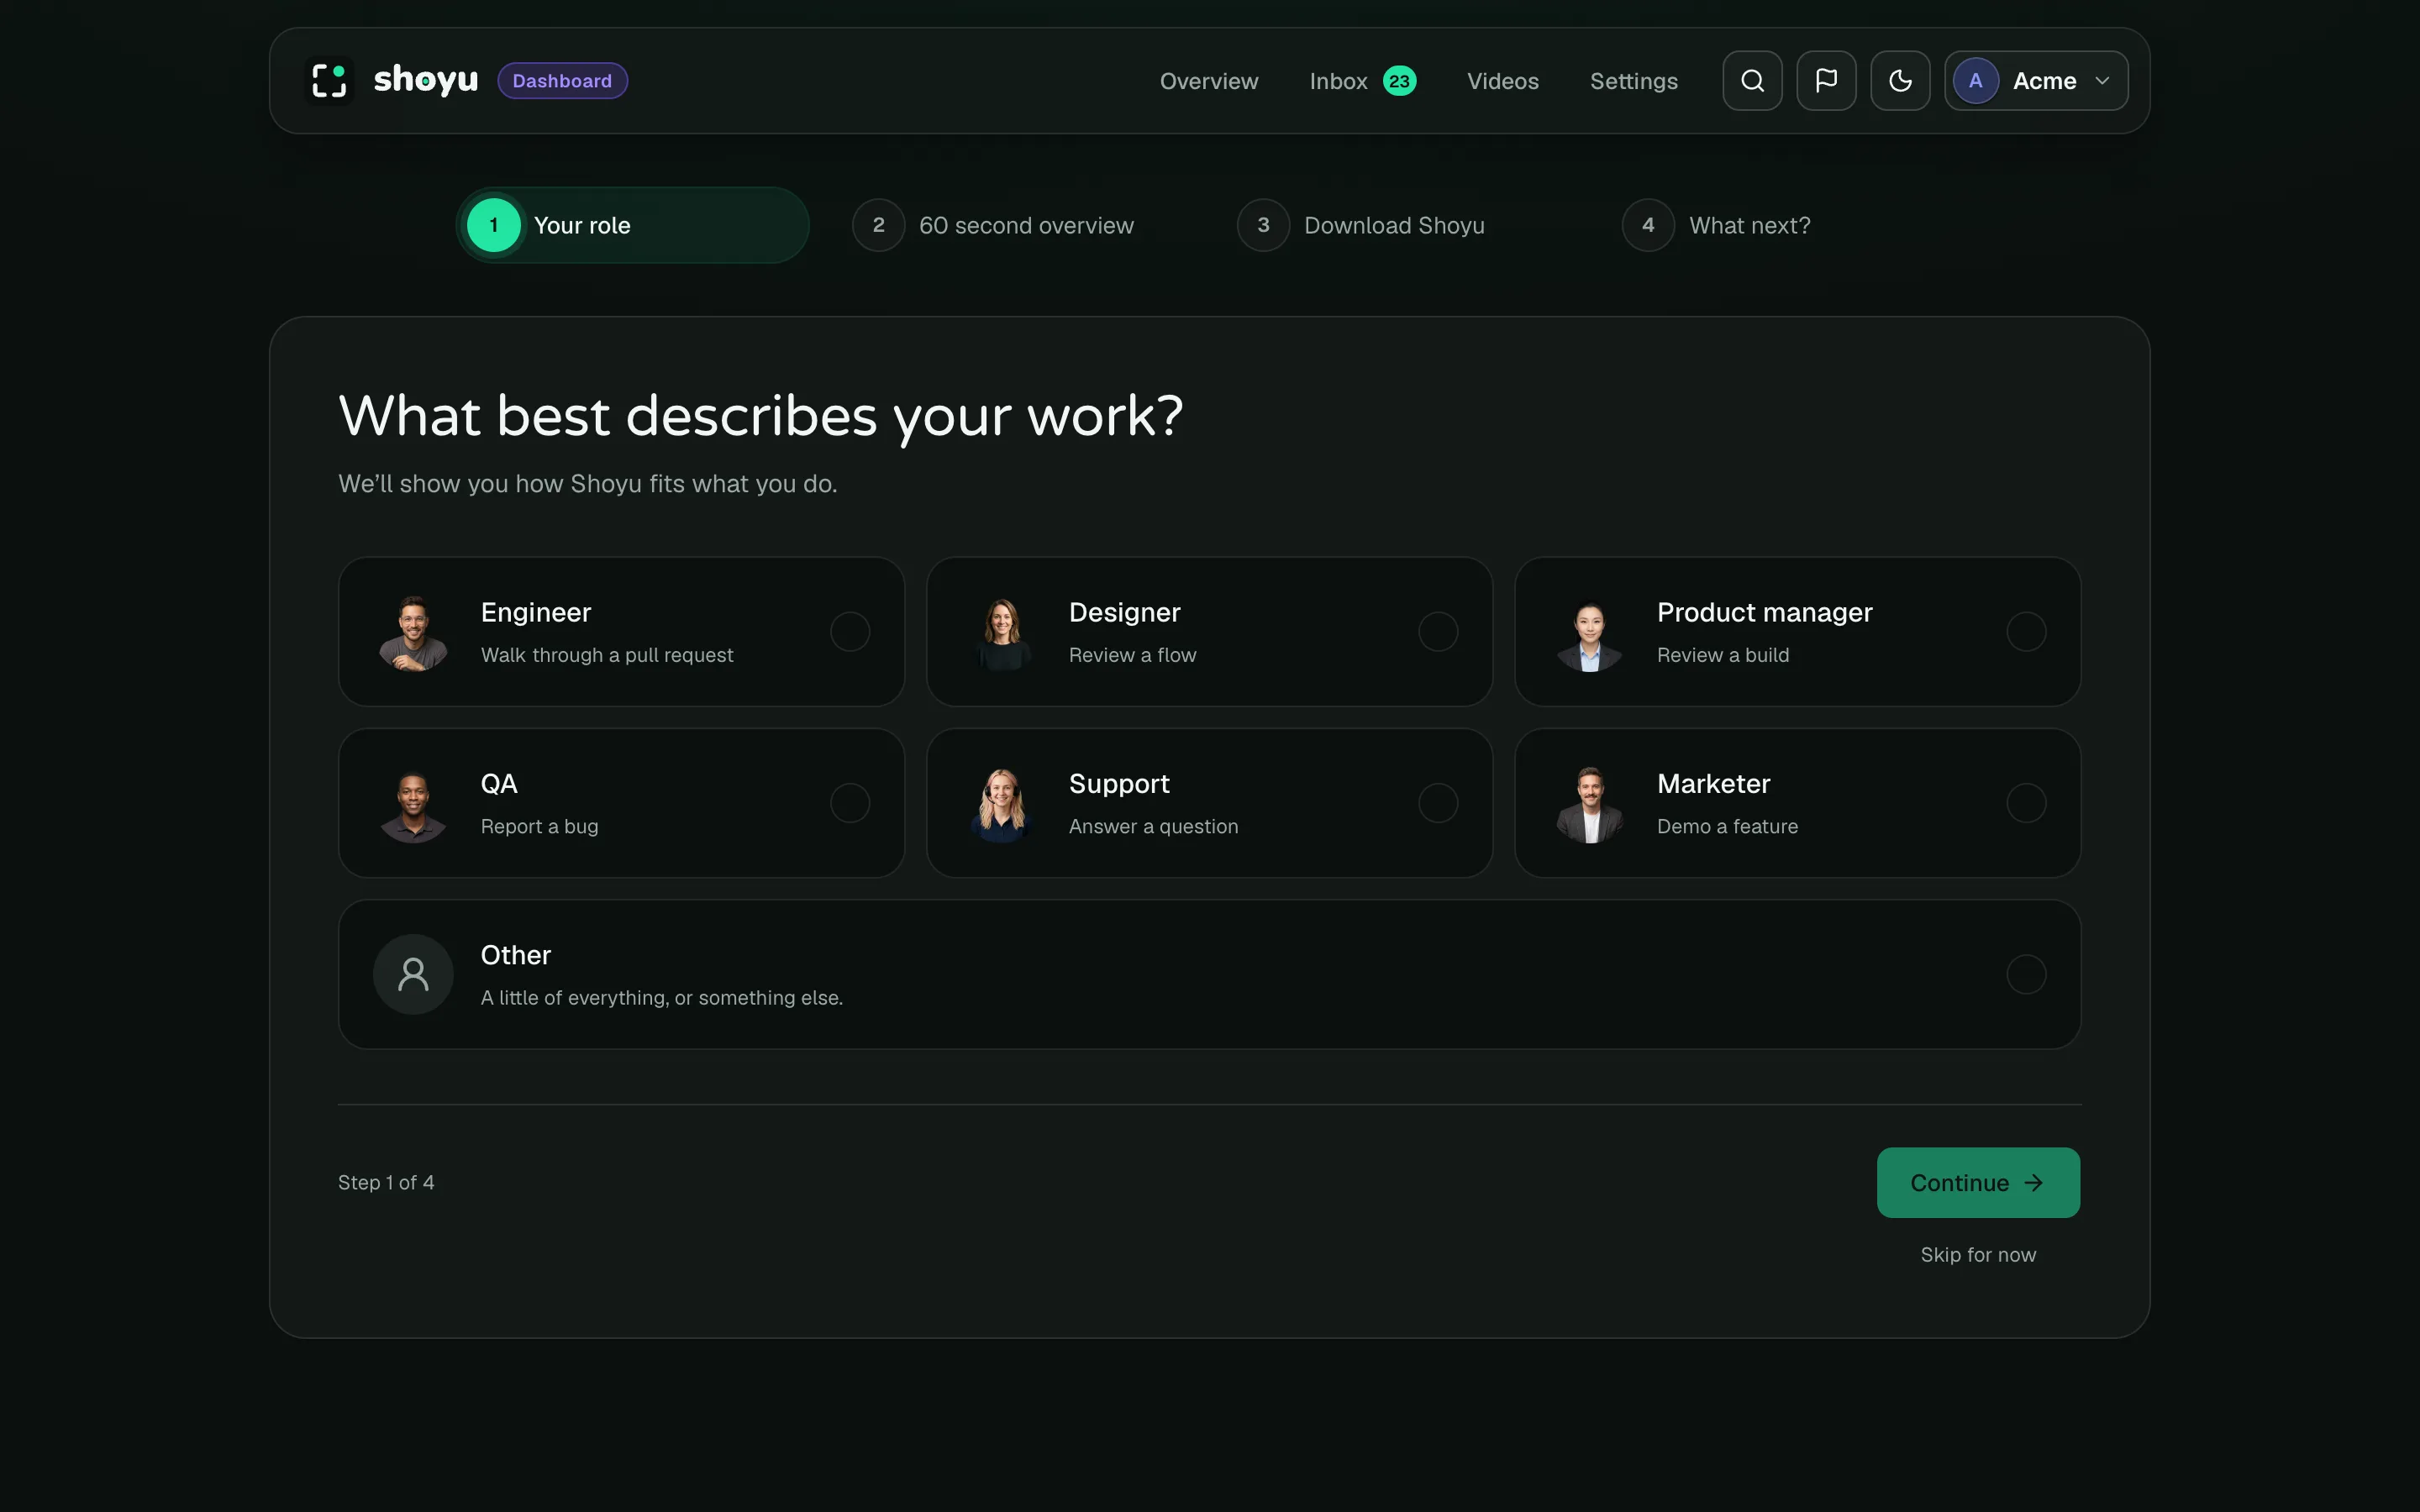Screen dimensions: 2420x1512
Task: Click the 'Review a build' text
Action: pos(1723,655)
